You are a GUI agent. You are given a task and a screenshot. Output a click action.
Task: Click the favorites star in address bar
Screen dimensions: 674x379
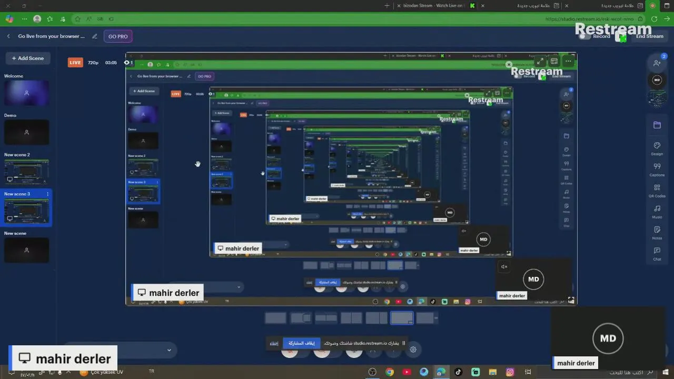(x=77, y=19)
